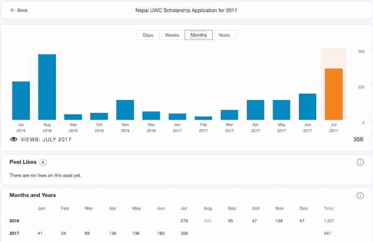This screenshot has width=373, height=242.
Task: Click the 2017 January value 41
Action: [40, 233]
